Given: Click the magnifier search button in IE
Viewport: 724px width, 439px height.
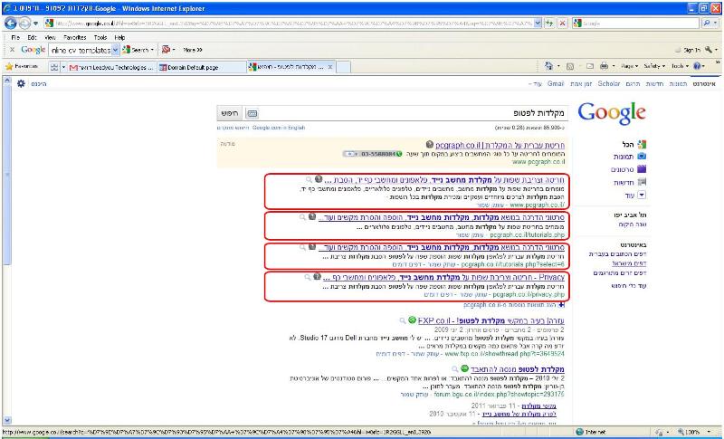Looking at the screenshot, I should point(707,23).
